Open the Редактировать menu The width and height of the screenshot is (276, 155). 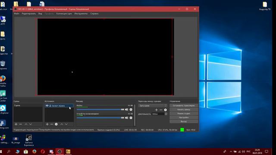point(29,13)
